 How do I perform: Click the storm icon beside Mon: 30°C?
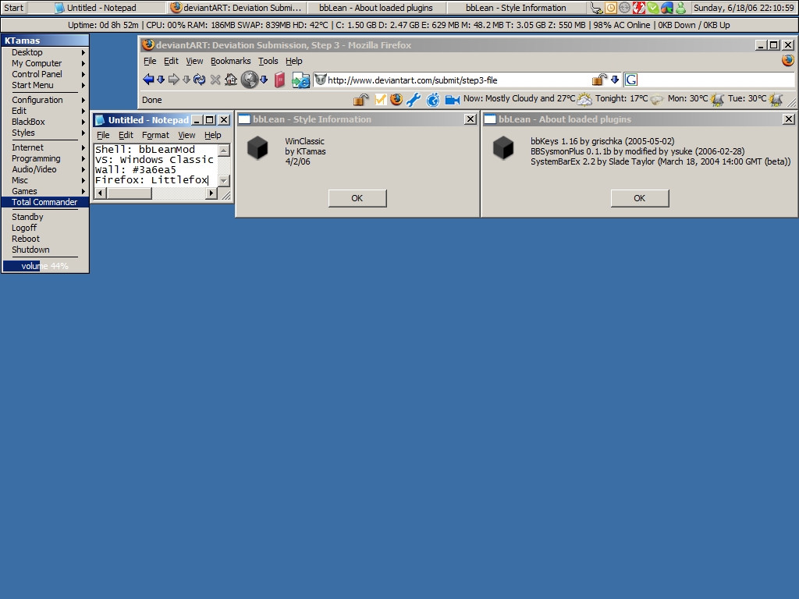click(718, 99)
